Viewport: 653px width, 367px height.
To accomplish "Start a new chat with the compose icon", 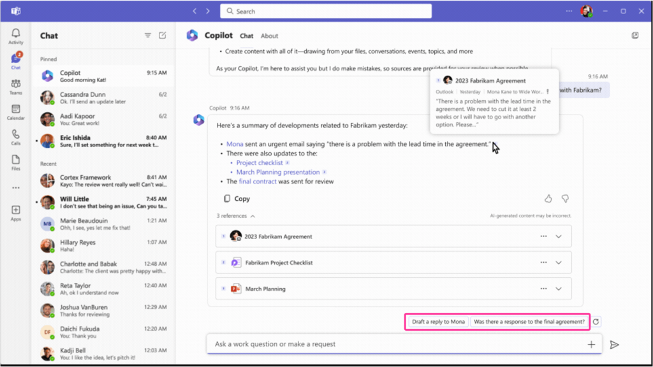I will click(161, 35).
